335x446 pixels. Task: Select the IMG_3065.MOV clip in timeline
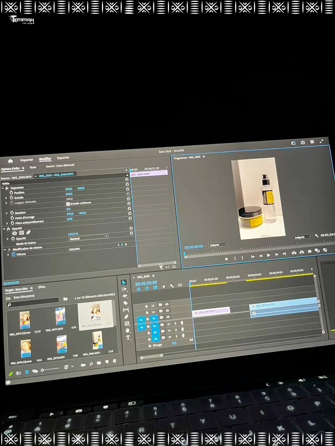(x=211, y=311)
